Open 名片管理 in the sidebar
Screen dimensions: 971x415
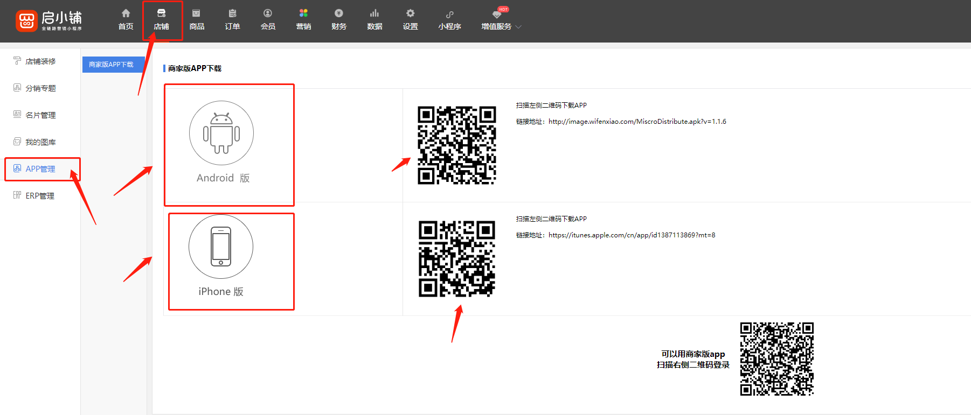pos(40,115)
